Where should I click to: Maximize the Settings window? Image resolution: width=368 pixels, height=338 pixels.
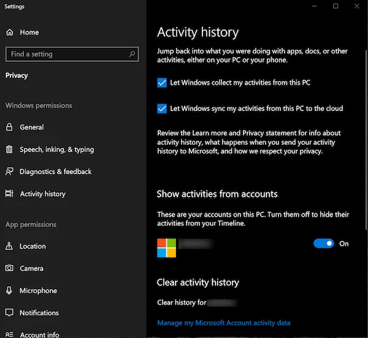click(x=335, y=6)
